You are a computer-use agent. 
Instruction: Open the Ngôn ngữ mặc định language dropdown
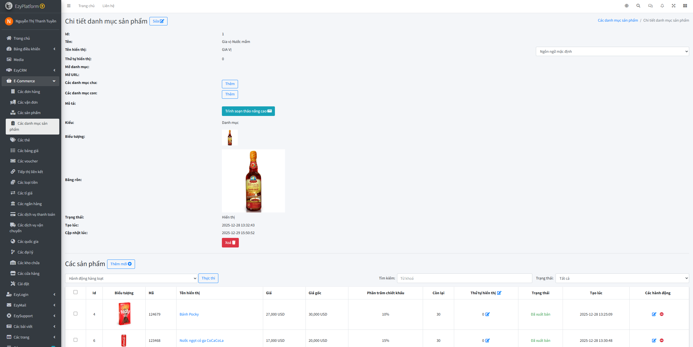point(612,51)
